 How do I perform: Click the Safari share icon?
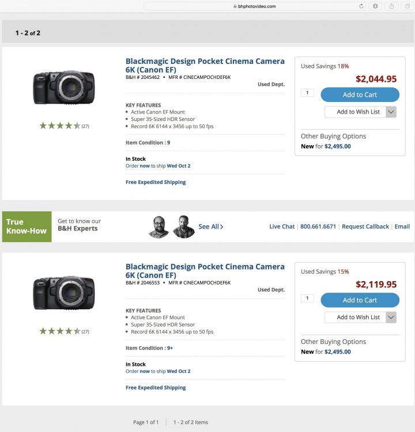click(391, 6)
